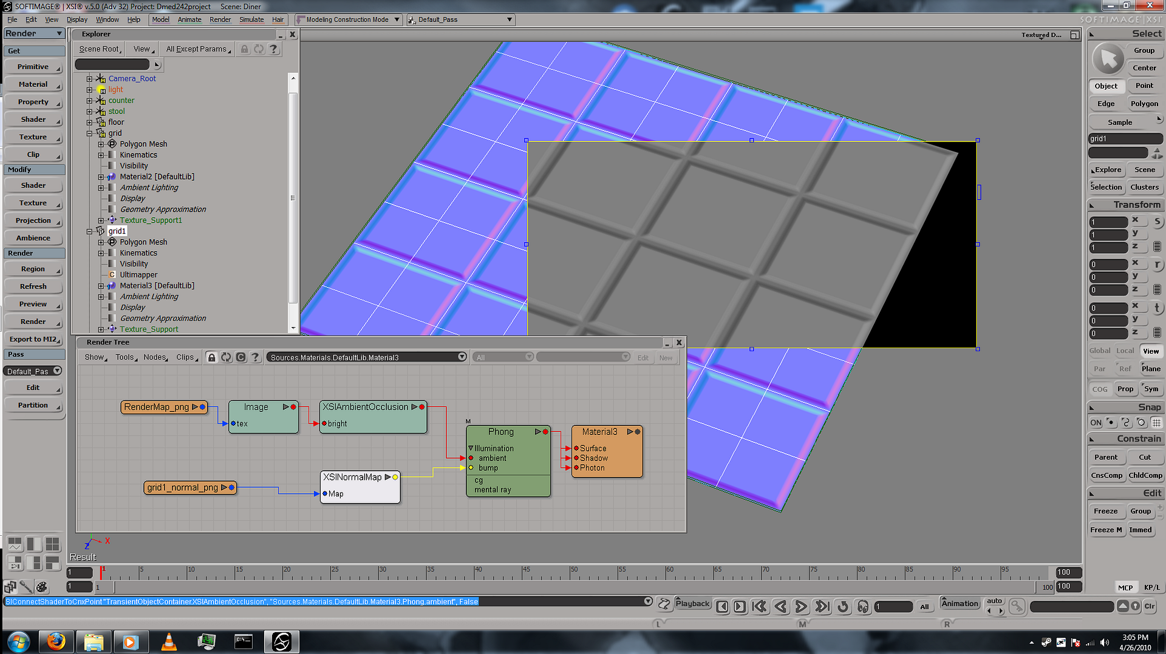Jump to the last frame

(x=822, y=607)
